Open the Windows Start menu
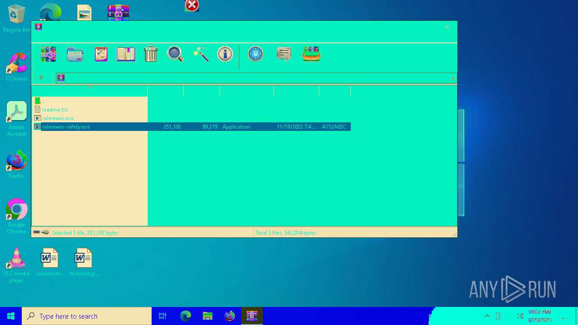Image resolution: width=578 pixels, height=325 pixels. tap(11, 316)
